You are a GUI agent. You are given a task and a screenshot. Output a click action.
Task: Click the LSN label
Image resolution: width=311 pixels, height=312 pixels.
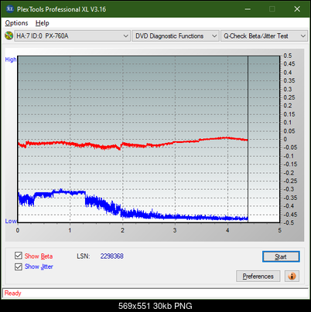(84, 256)
